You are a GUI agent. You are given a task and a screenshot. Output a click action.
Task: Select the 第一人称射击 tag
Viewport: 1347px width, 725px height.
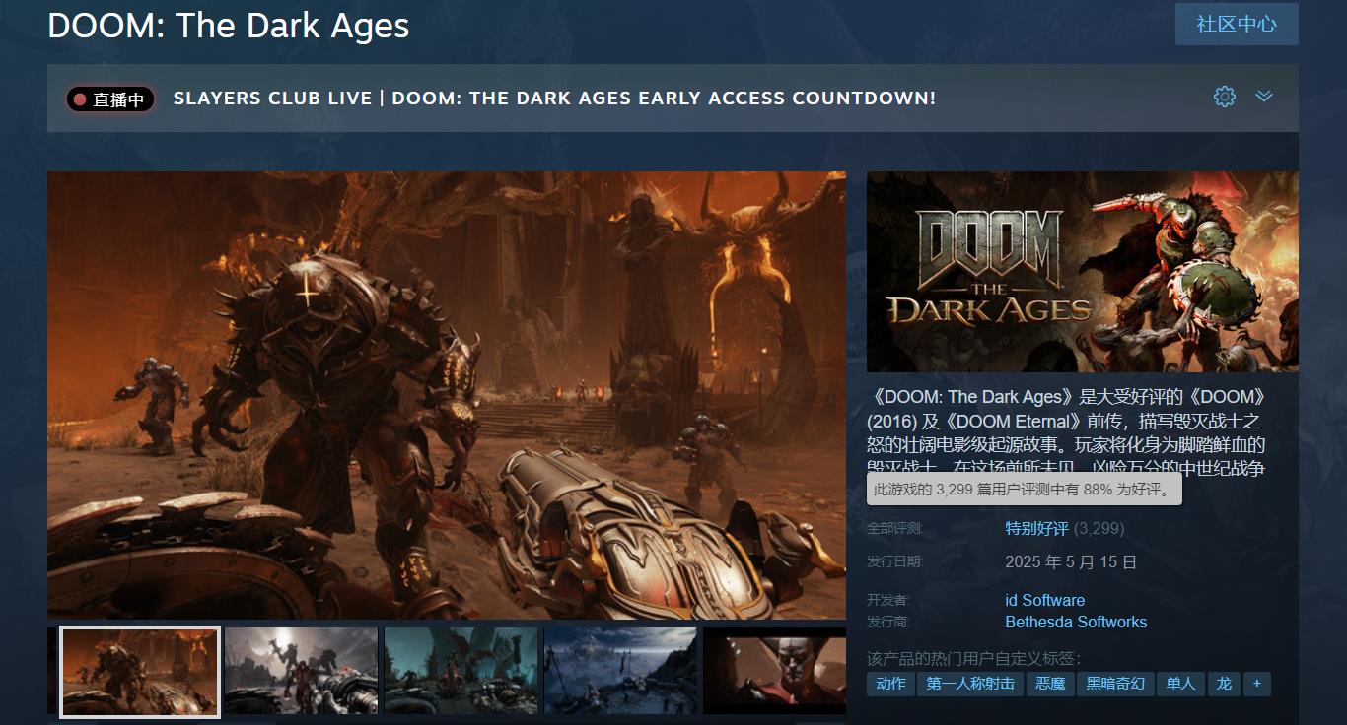point(970,684)
